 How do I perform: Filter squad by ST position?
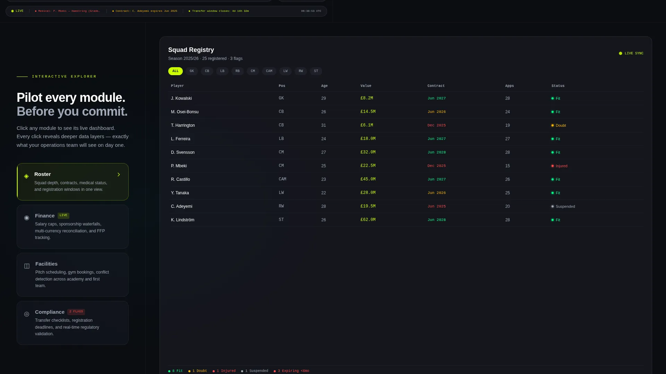[x=316, y=71]
